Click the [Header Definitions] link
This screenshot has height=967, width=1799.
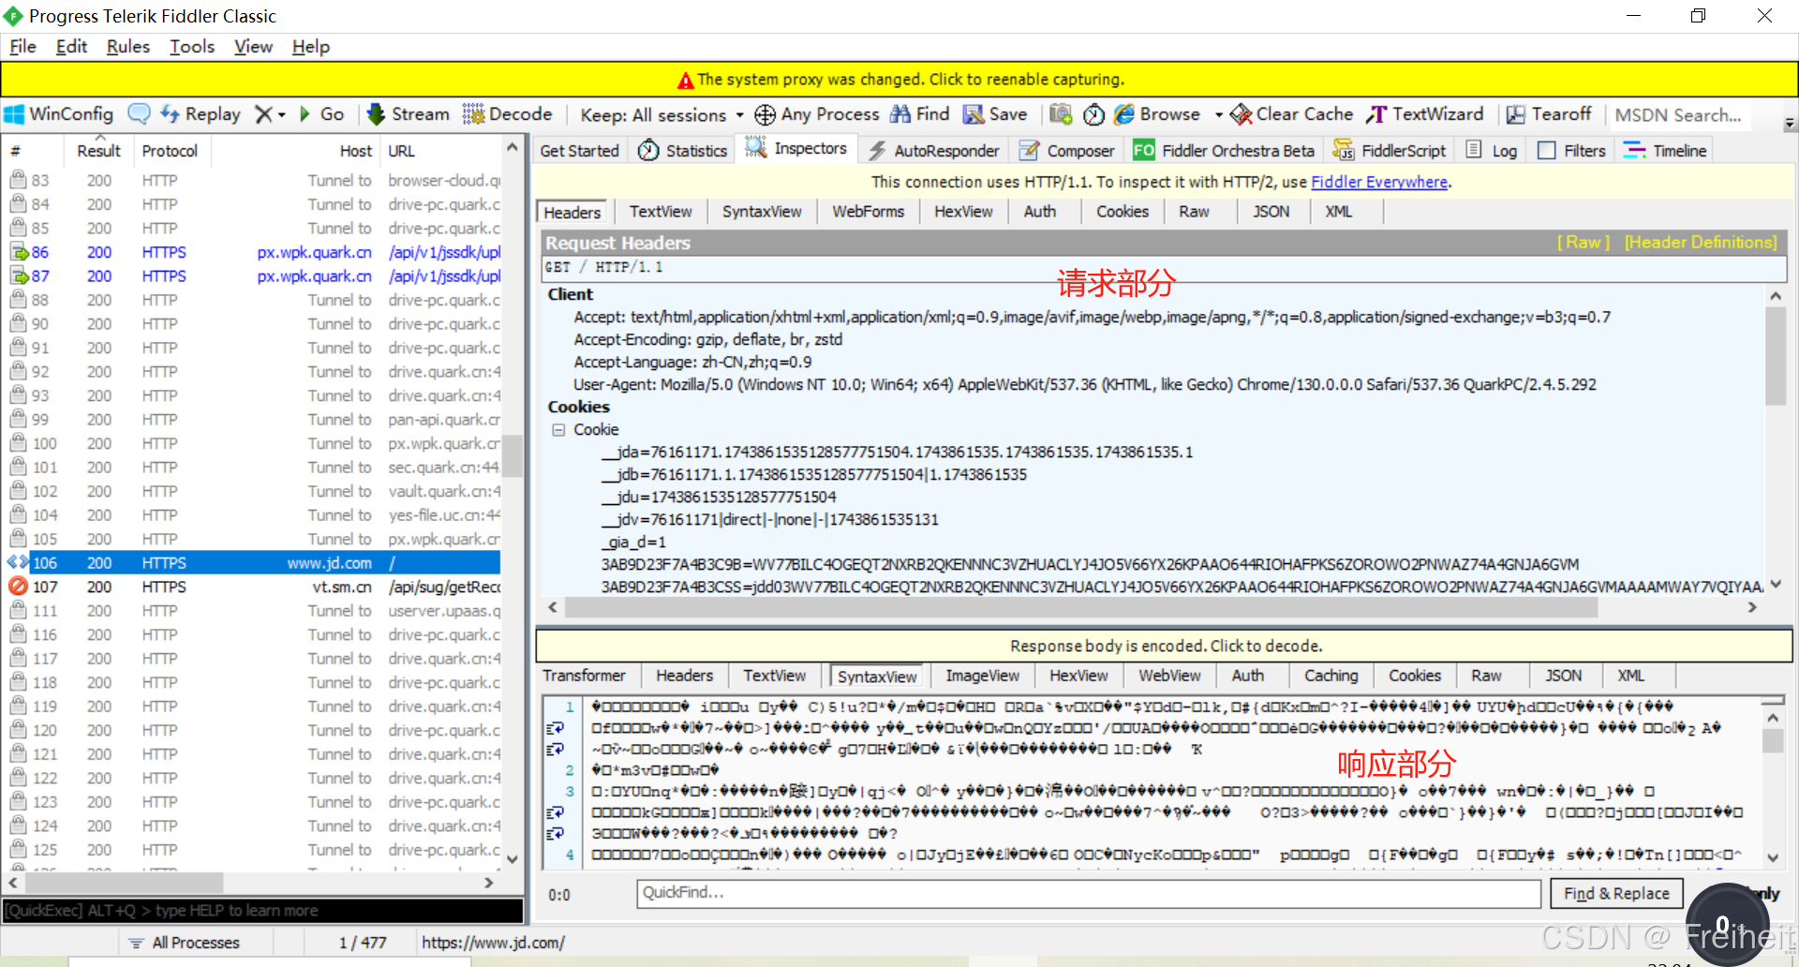click(x=1701, y=243)
